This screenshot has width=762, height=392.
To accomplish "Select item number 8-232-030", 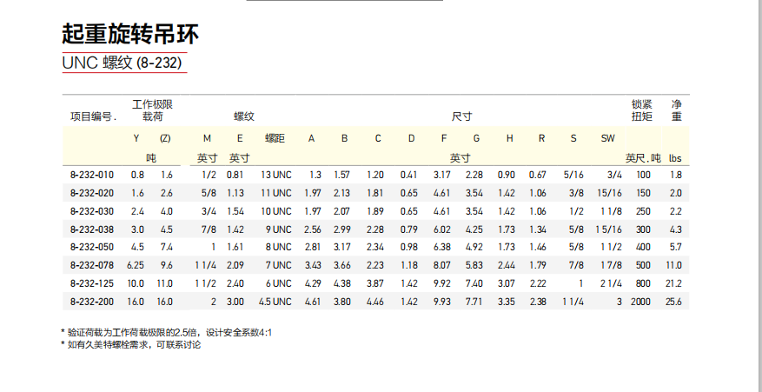I will pyautogui.click(x=92, y=211).
